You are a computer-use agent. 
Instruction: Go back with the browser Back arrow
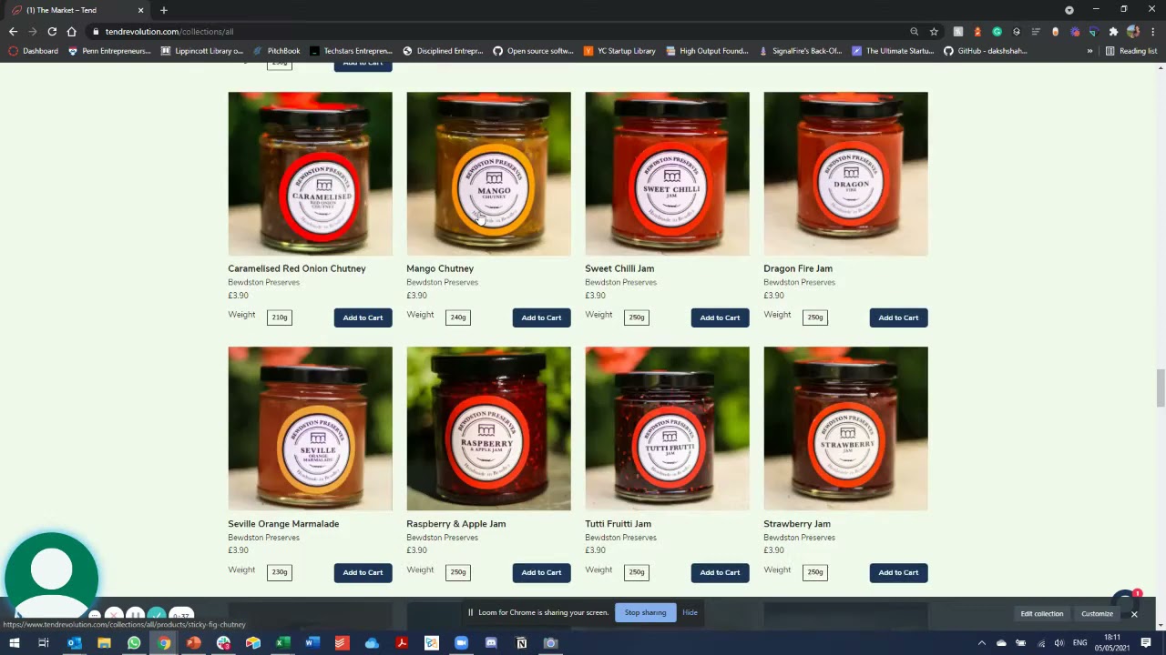tap(13, 31)
